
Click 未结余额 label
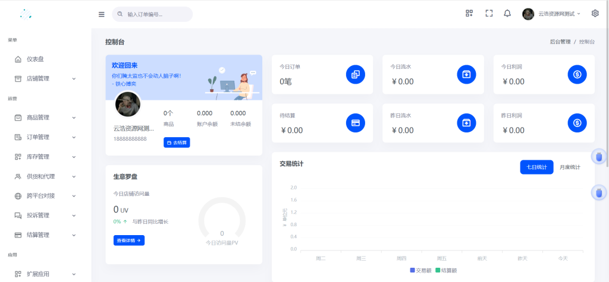[240, 124]
